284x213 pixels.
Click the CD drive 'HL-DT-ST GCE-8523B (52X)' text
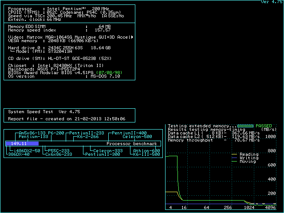[x=80, y=59]
